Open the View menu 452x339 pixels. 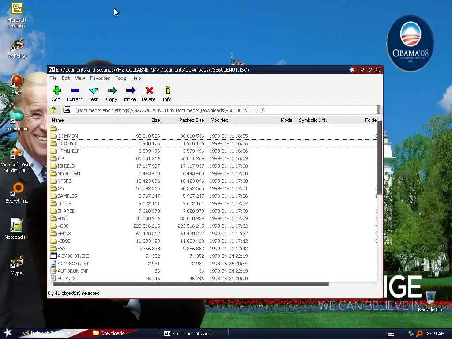[80, 78]
